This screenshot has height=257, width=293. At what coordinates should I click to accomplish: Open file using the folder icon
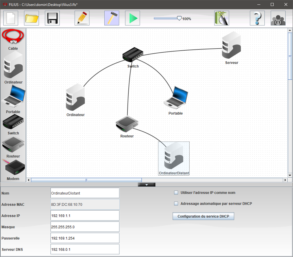coord(31,18)
